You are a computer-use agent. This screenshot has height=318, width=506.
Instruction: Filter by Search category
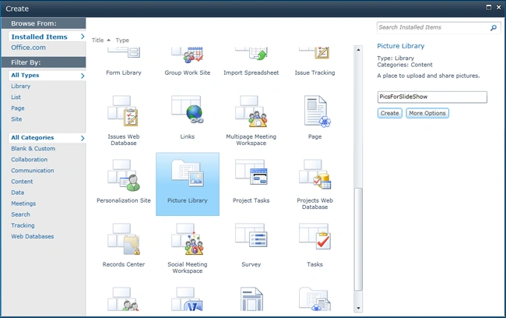coord(21,214)
